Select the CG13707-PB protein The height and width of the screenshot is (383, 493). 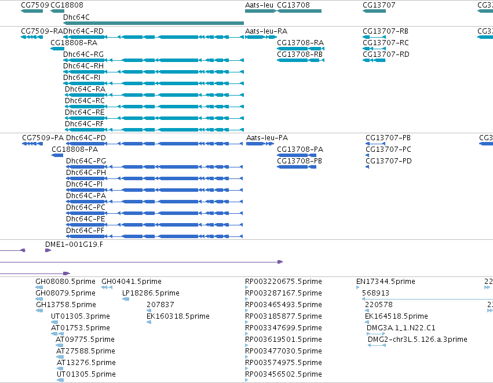(375, 144)
